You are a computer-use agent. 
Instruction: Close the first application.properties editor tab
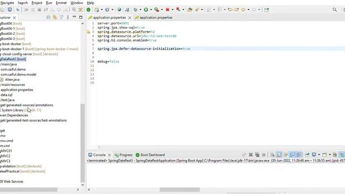[x=130, y=18]
